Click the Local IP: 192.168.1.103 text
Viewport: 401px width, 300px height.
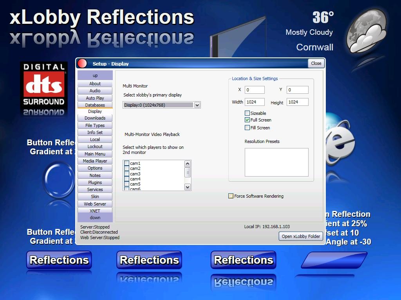coord(267,227)
